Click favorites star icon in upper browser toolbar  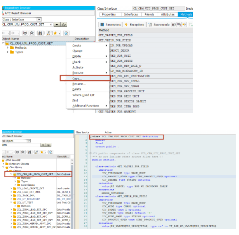pyautogui.click(x=55, y=33)
